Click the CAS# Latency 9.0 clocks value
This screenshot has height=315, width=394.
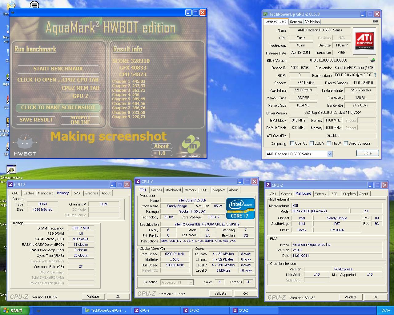click(81, 239)
